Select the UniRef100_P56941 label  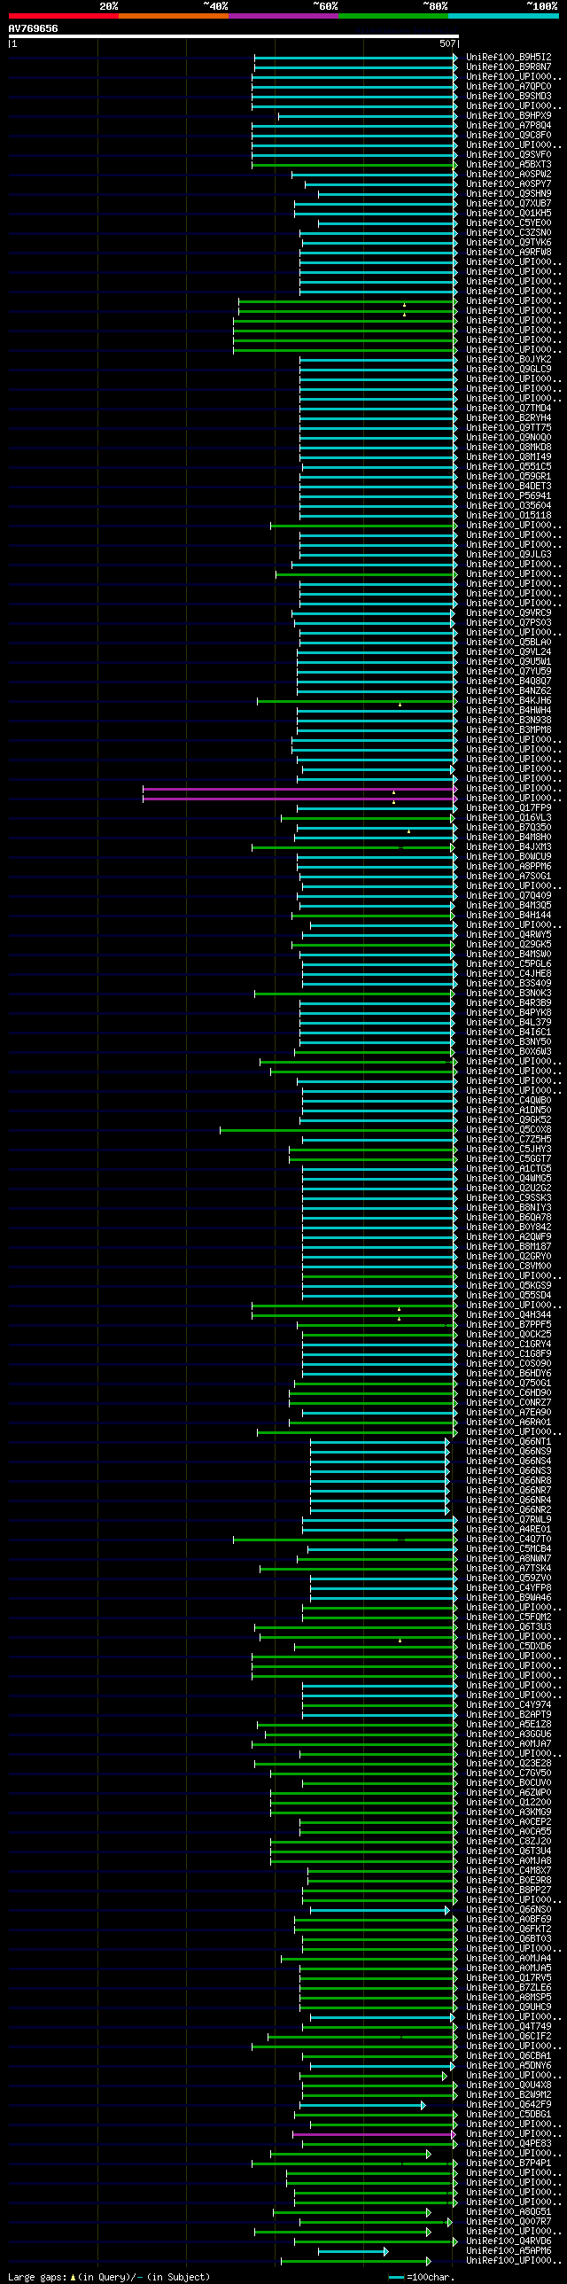(509, 496)
